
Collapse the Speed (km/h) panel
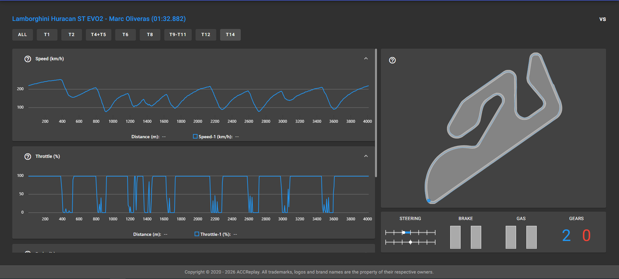(x=366, y=59)
